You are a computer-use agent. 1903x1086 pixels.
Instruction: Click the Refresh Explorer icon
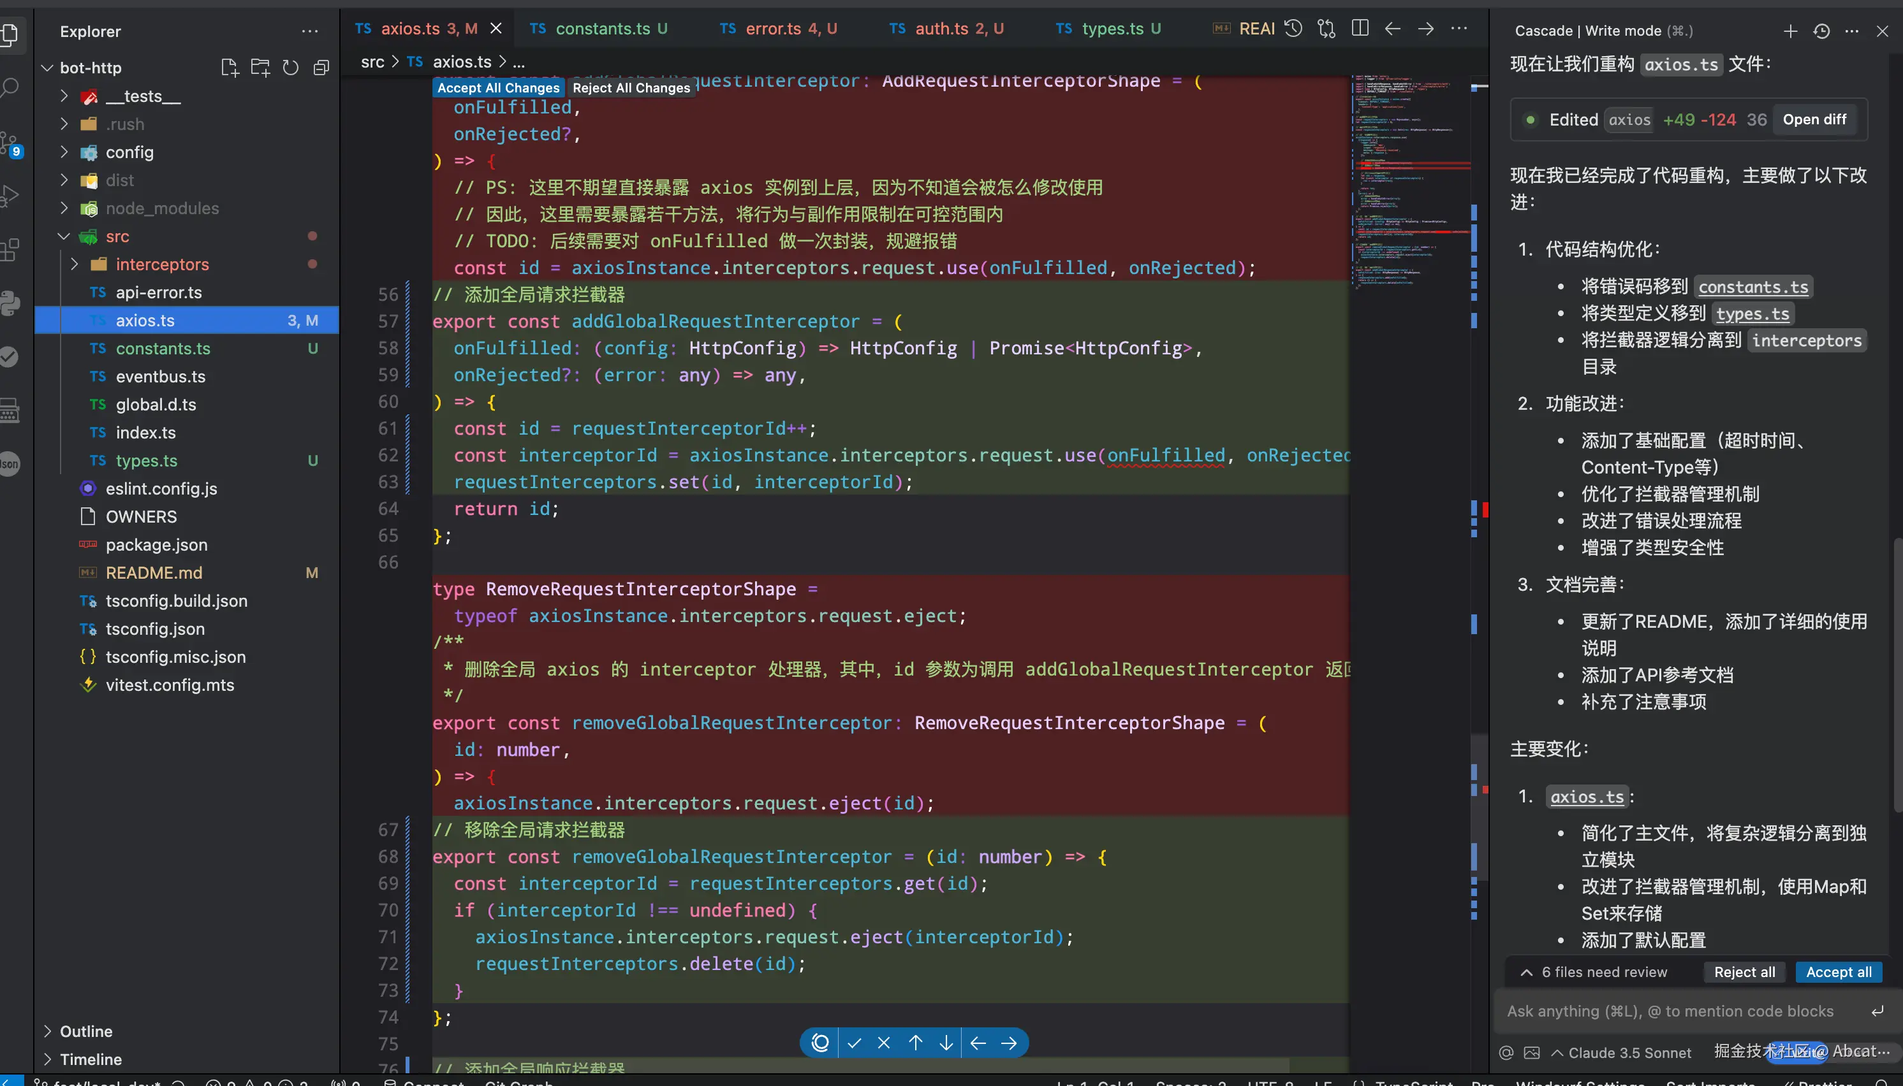point(290,68)
